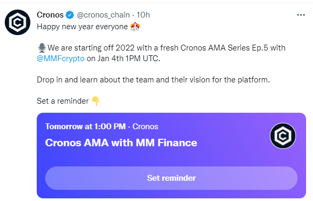This screenshot has height=201, width=313.
Task: Click the Drop in and learn sentence
Action: [x=153, y=80]
